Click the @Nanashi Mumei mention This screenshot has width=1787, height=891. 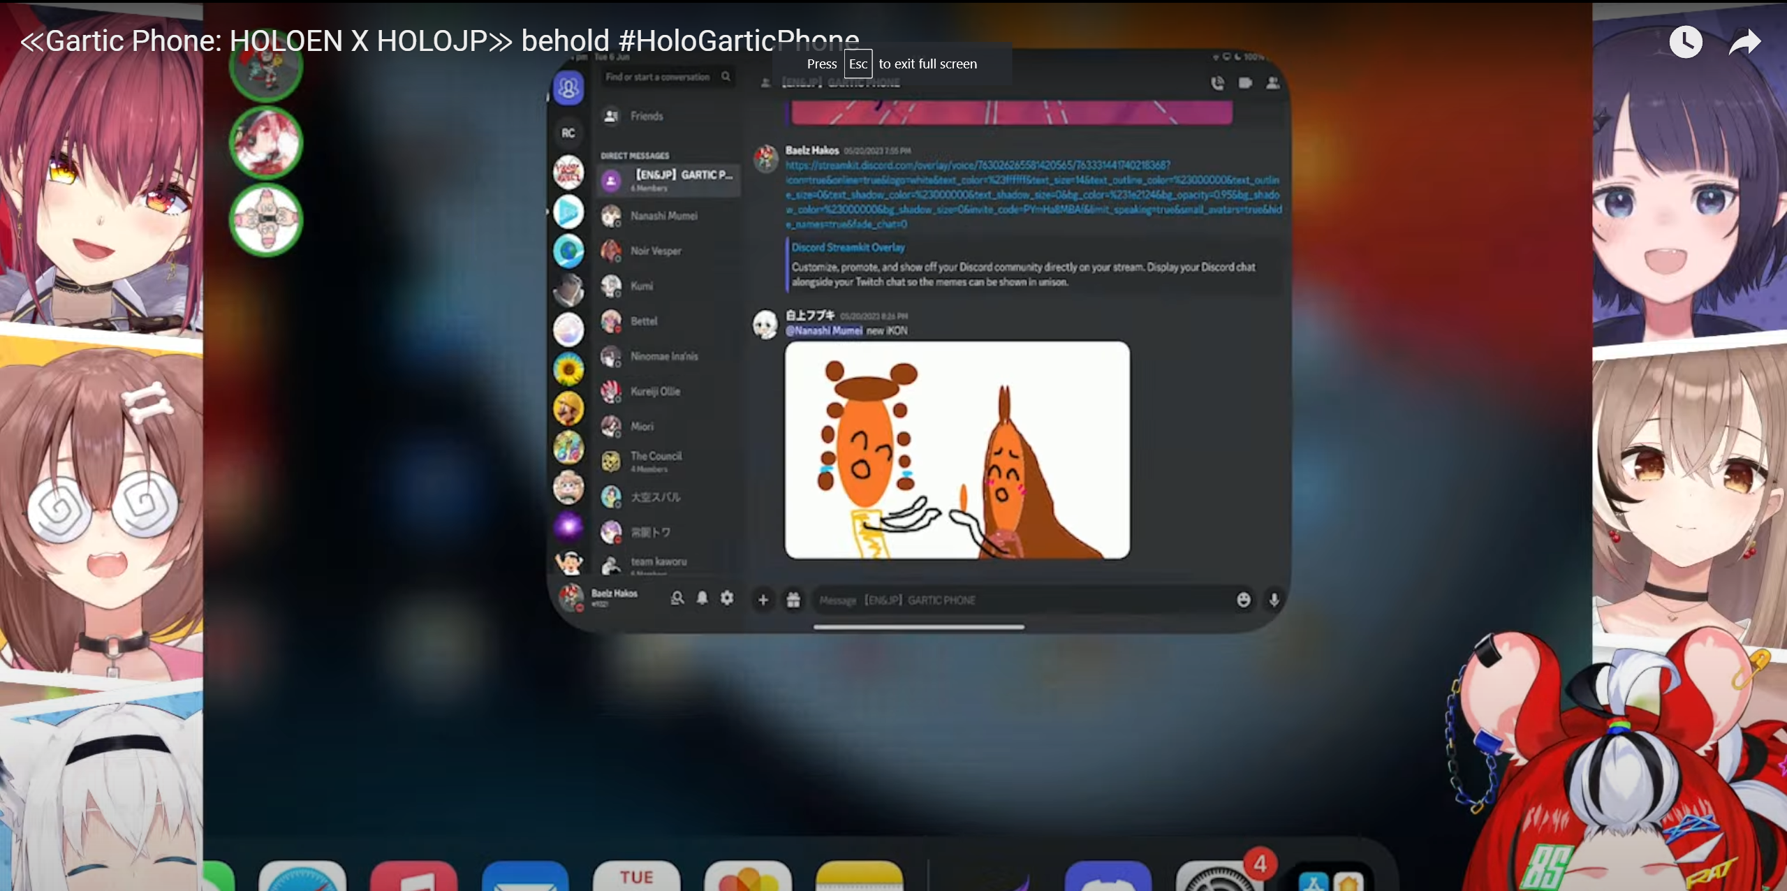pyautogui.click(x=824, y=331)
